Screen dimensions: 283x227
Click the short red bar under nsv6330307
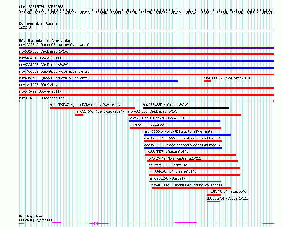(207, 81)
